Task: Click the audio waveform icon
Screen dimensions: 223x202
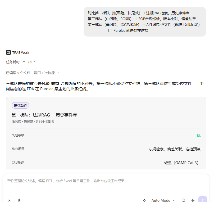Action: (x=193, y=200)
